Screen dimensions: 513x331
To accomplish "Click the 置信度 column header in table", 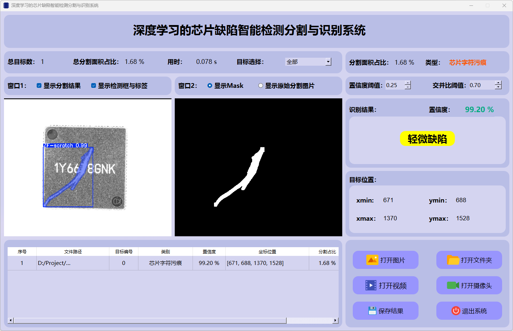I will (x=209, y=252).
